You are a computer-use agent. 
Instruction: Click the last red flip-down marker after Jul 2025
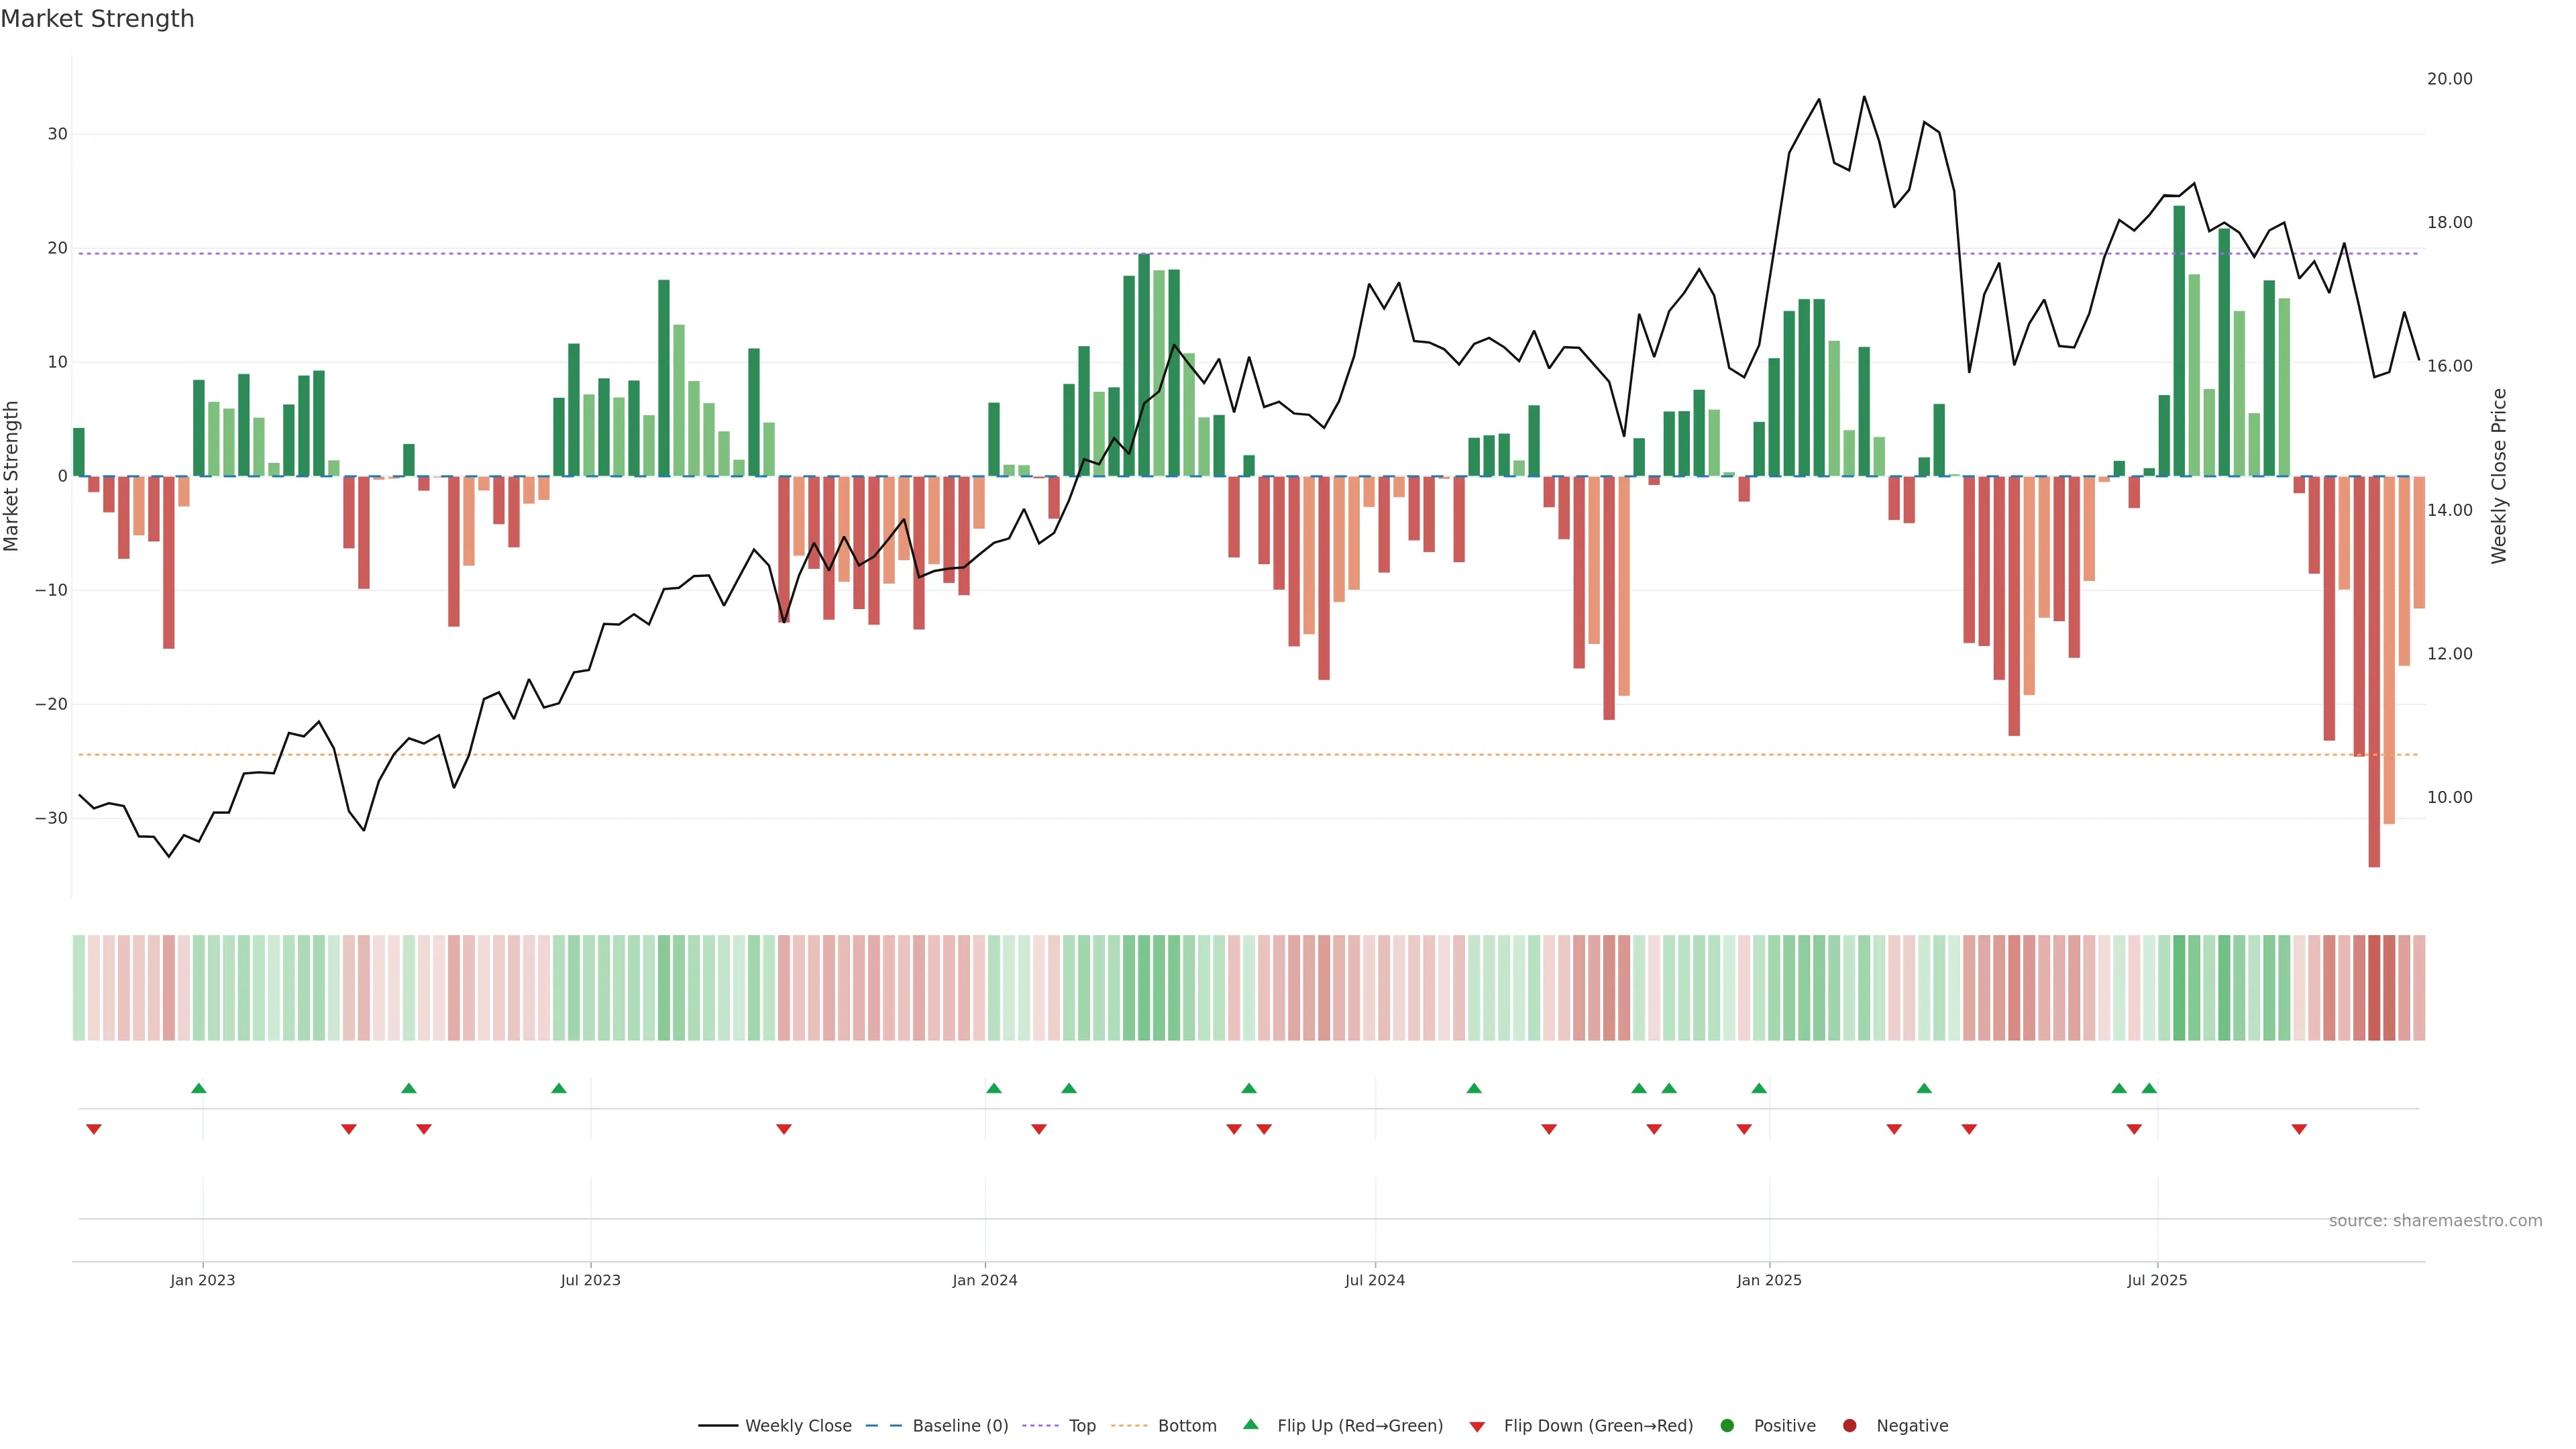[x=2299, y=1129]
